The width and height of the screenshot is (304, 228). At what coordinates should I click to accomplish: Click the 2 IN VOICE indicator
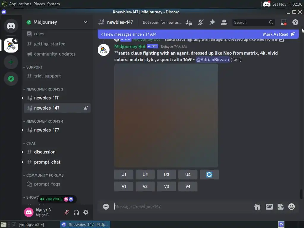pyautogui.click(x=57, y=199)
